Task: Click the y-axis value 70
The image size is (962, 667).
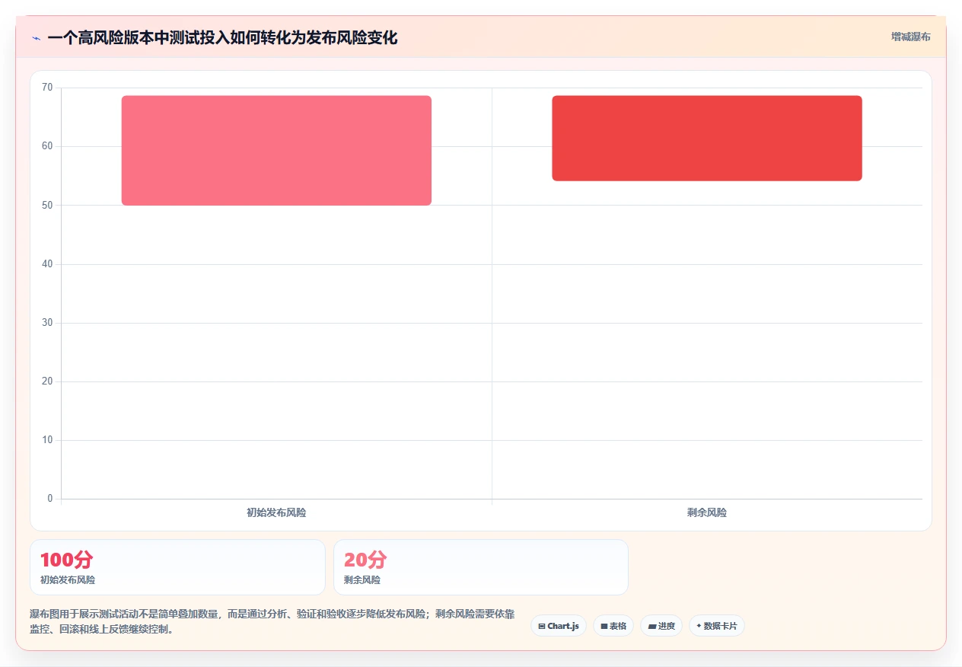Action: [x=47, y=88]
